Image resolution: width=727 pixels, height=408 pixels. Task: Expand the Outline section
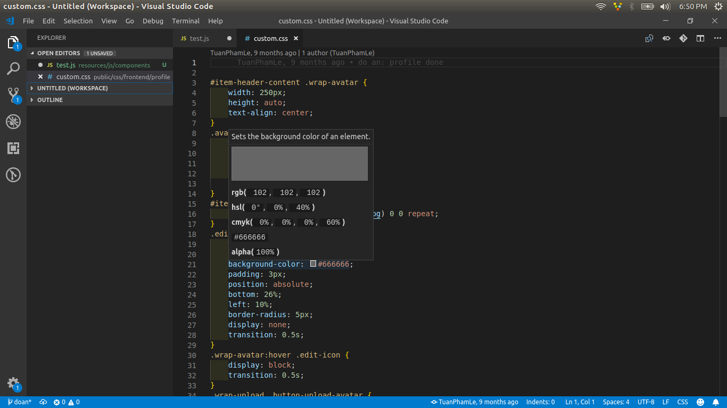coord(50,100)
